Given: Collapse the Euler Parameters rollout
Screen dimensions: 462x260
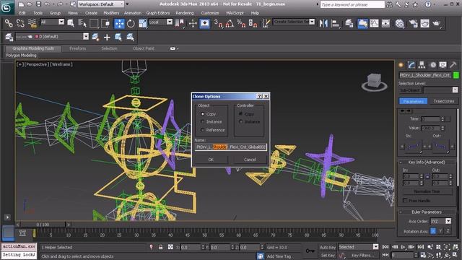Looking at the screenshot, I should point(427,212).
